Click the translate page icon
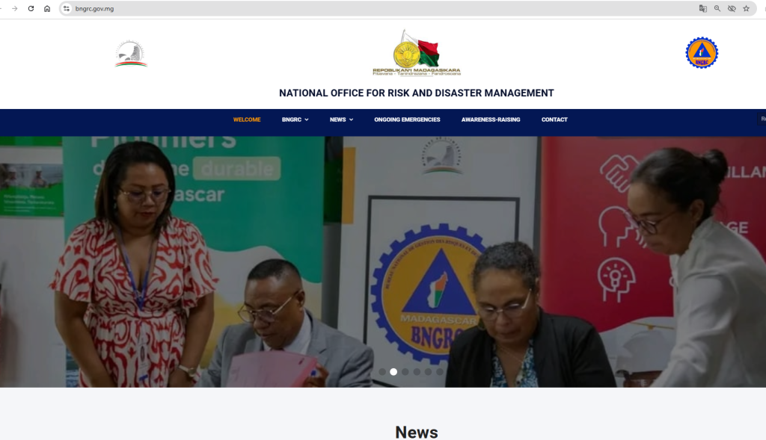This screenshot has width=766, height=440. 702,9
